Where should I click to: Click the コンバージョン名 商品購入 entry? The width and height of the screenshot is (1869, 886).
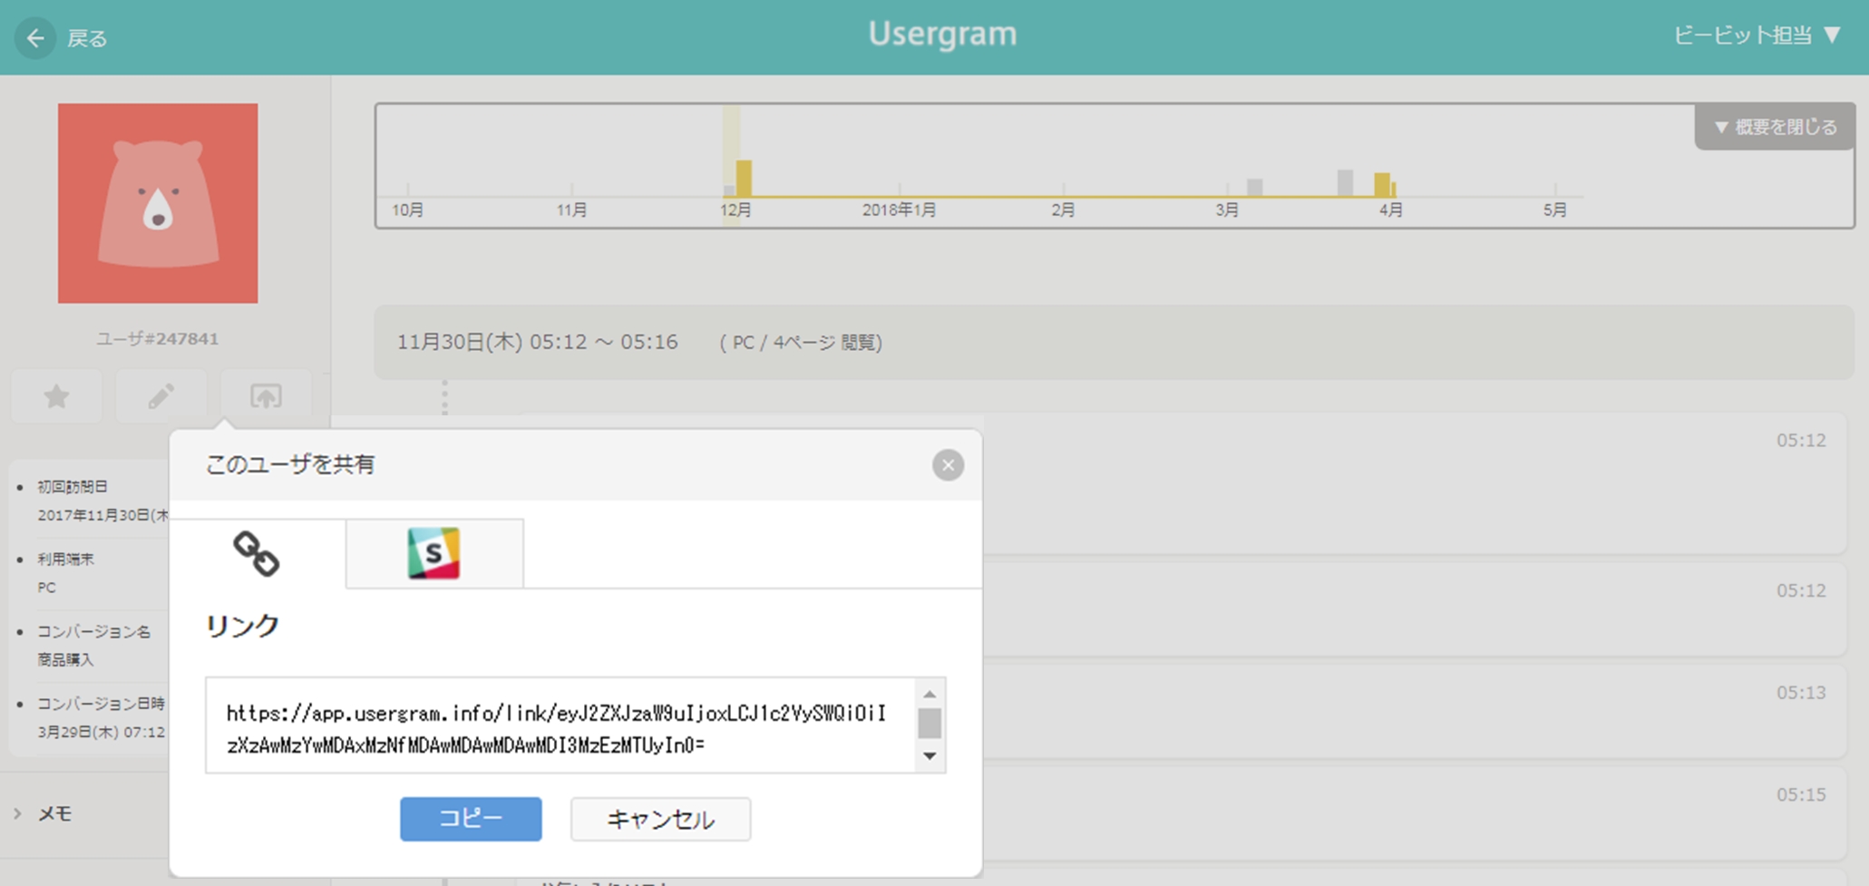94,646
